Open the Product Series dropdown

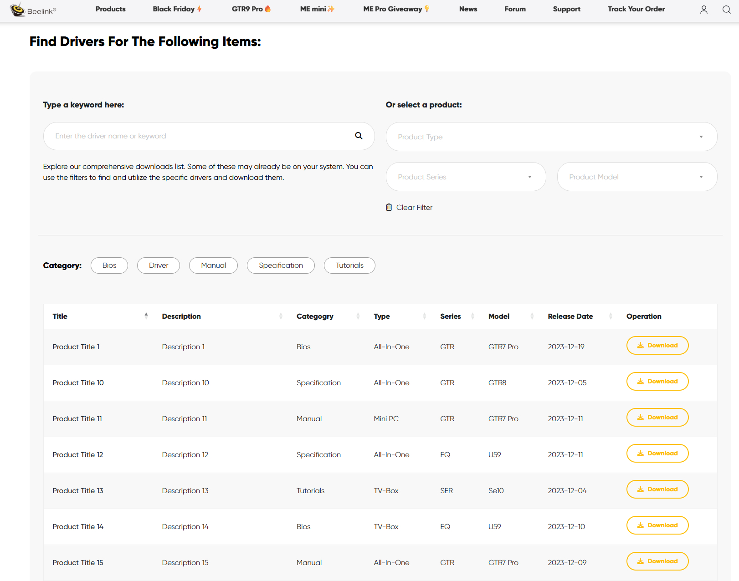pyautogui.click(x=465, y=177)
